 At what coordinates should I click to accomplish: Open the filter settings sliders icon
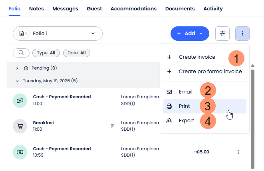tap(222, 34)
